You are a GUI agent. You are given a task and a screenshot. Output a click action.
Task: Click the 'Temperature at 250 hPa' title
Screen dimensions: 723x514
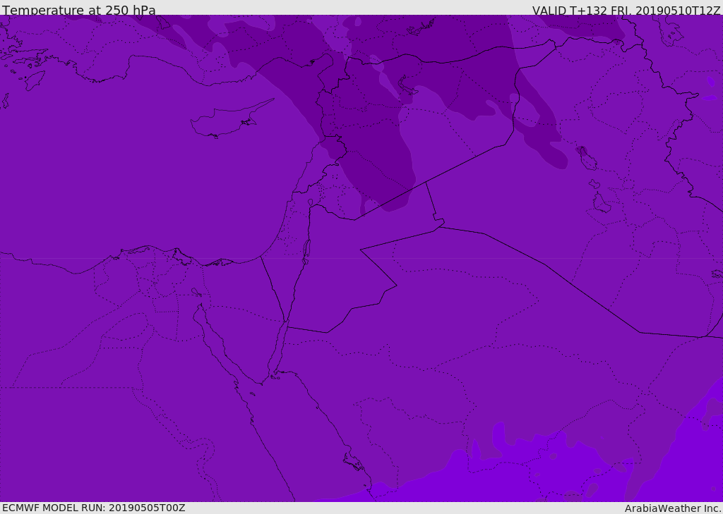[78, 11]
